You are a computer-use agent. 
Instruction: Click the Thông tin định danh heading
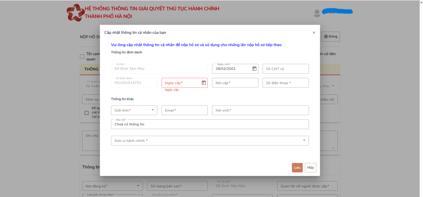click(x=126, y=52)
